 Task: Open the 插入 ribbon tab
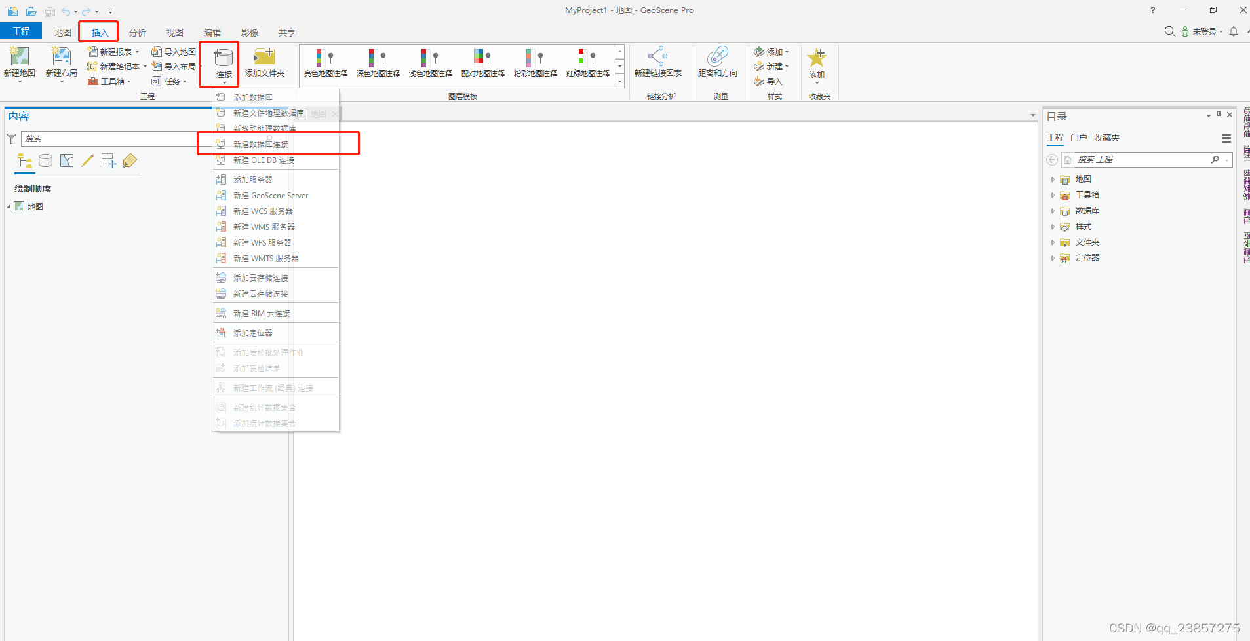tap(100, 32)
